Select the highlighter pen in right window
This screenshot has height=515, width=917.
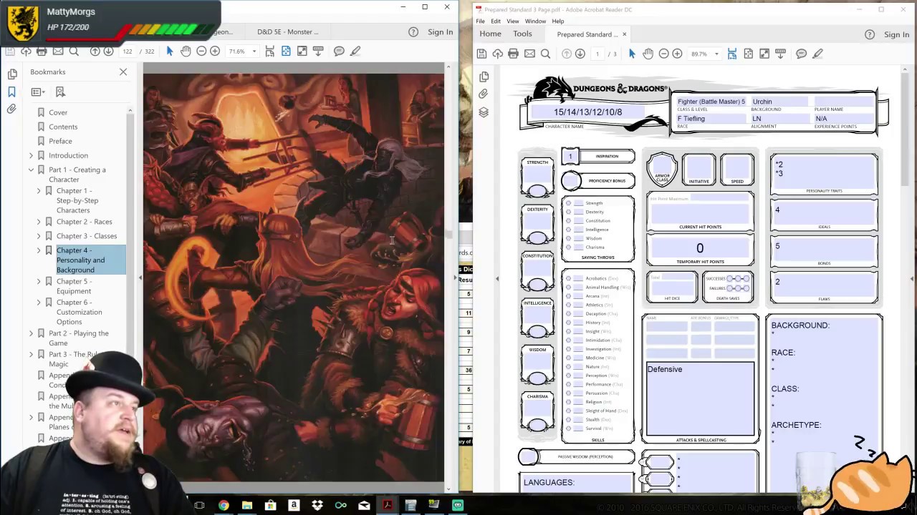tap(817, 54)
